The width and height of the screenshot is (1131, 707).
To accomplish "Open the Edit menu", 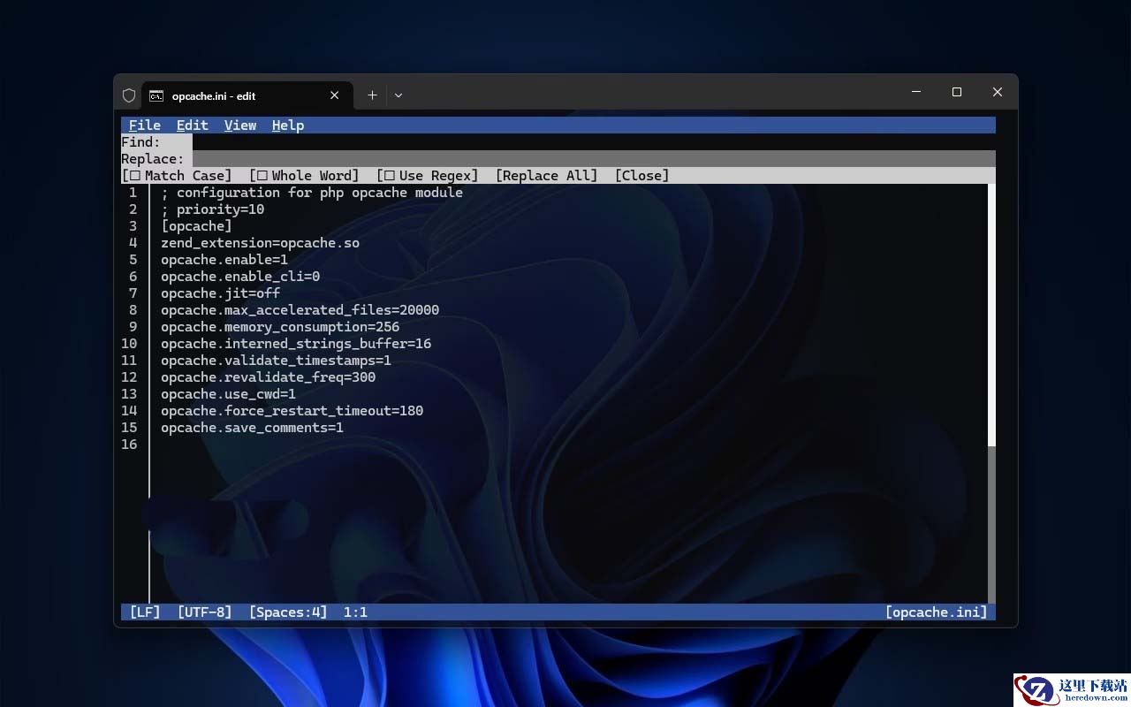I will pos(192,125).
